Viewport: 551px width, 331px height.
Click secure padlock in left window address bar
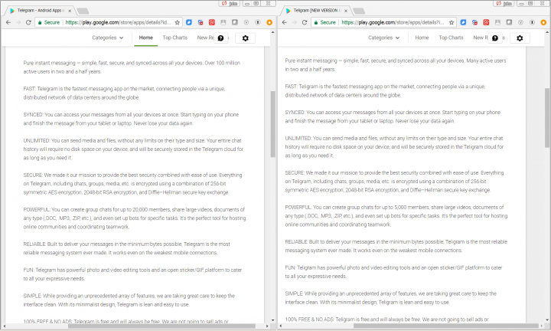tap(40, 22)
